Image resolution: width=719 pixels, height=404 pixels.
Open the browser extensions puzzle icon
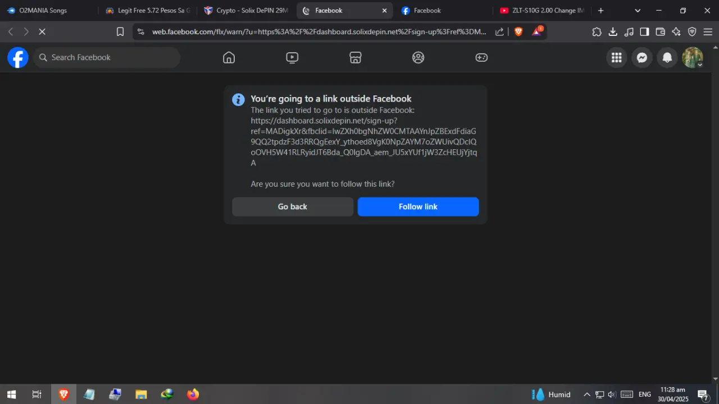597,32
